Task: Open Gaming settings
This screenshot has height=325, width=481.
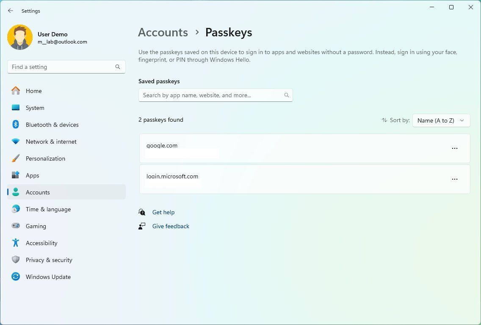Action: tap(36, 226)
